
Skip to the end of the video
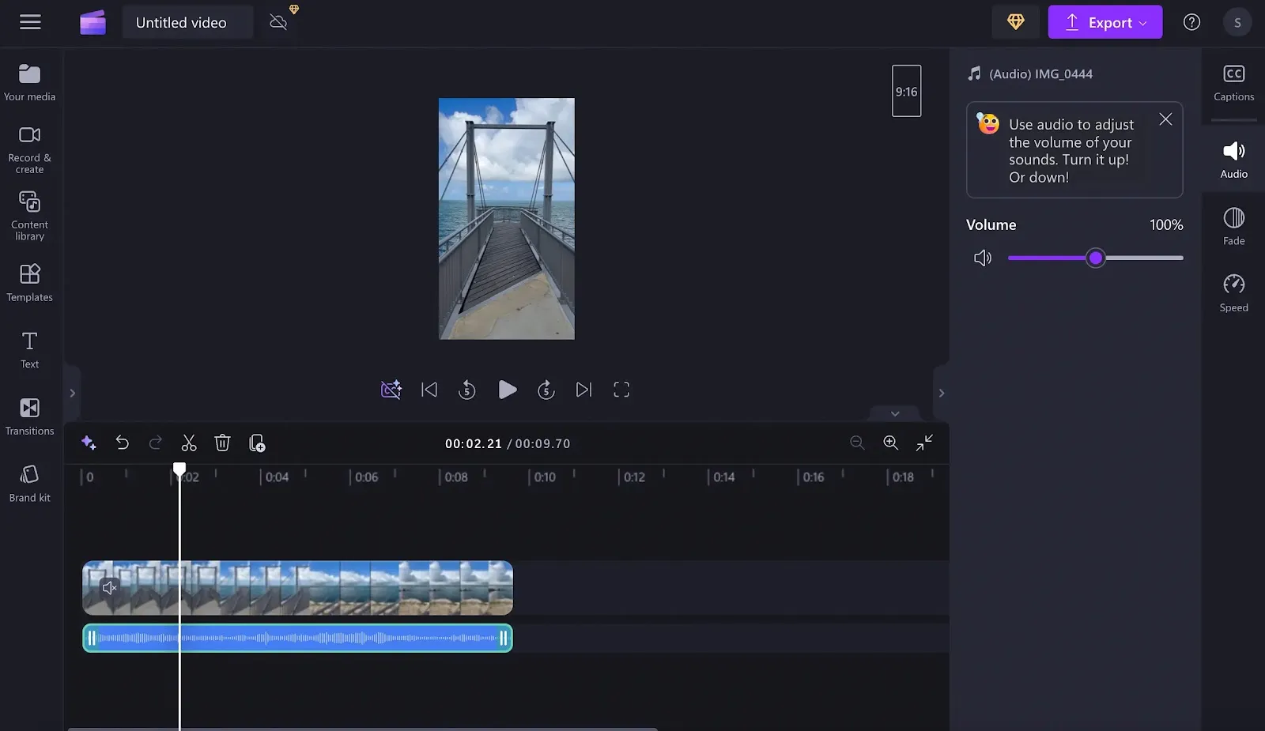(583, 390)
